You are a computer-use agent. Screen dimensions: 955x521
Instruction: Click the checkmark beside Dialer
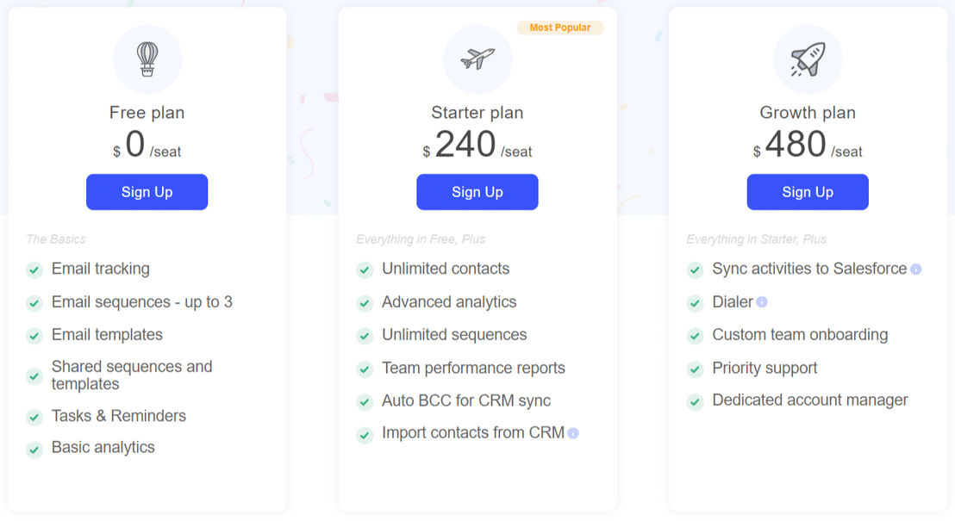click(695, 303)
